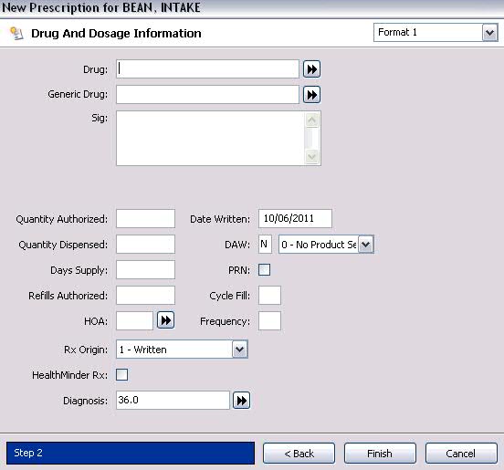
Task: Click the Sig box scroll up arrow
Action: pyautogui.click(x=311, y=120)
